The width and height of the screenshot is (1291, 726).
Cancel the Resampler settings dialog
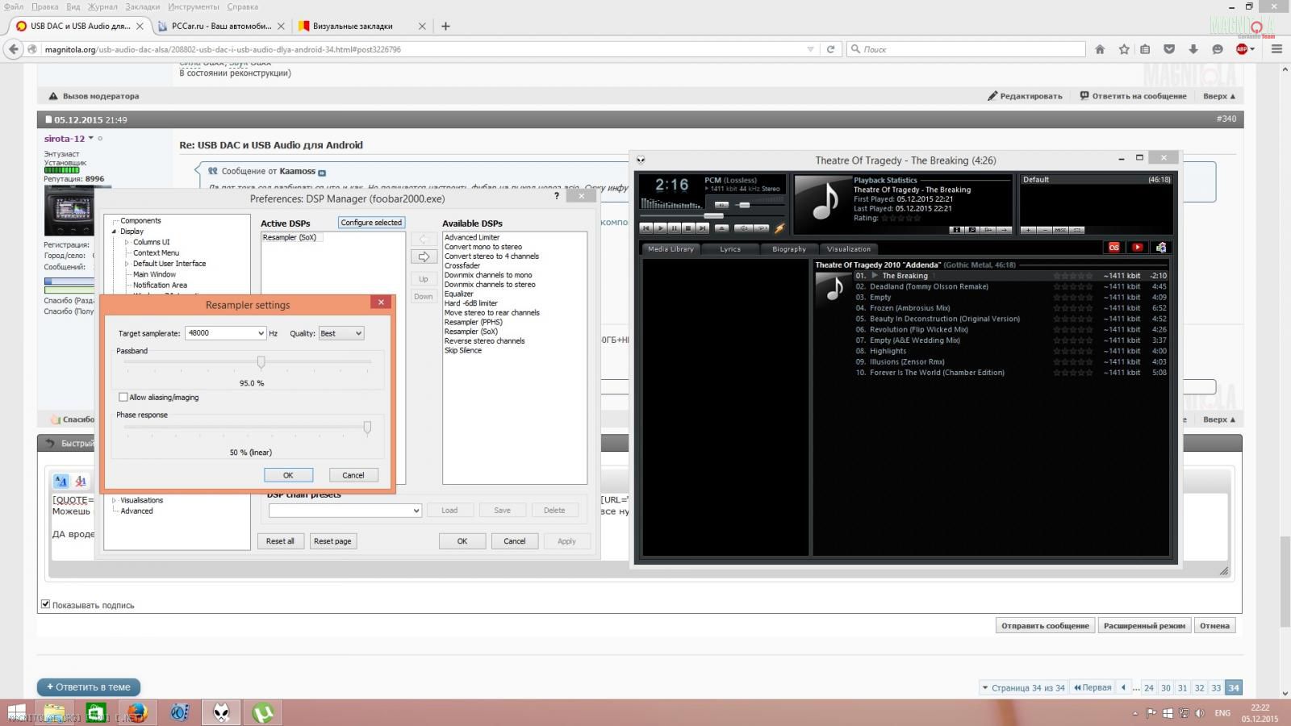(x=353, y=475)
